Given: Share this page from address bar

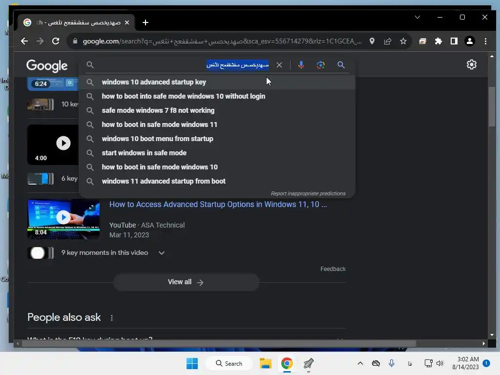Looking at the screenshot, I should point(387,41).
